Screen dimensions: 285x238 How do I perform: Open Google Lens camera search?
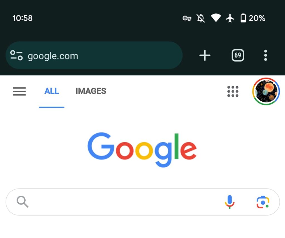pyautogui.click(x=263, y=202)
